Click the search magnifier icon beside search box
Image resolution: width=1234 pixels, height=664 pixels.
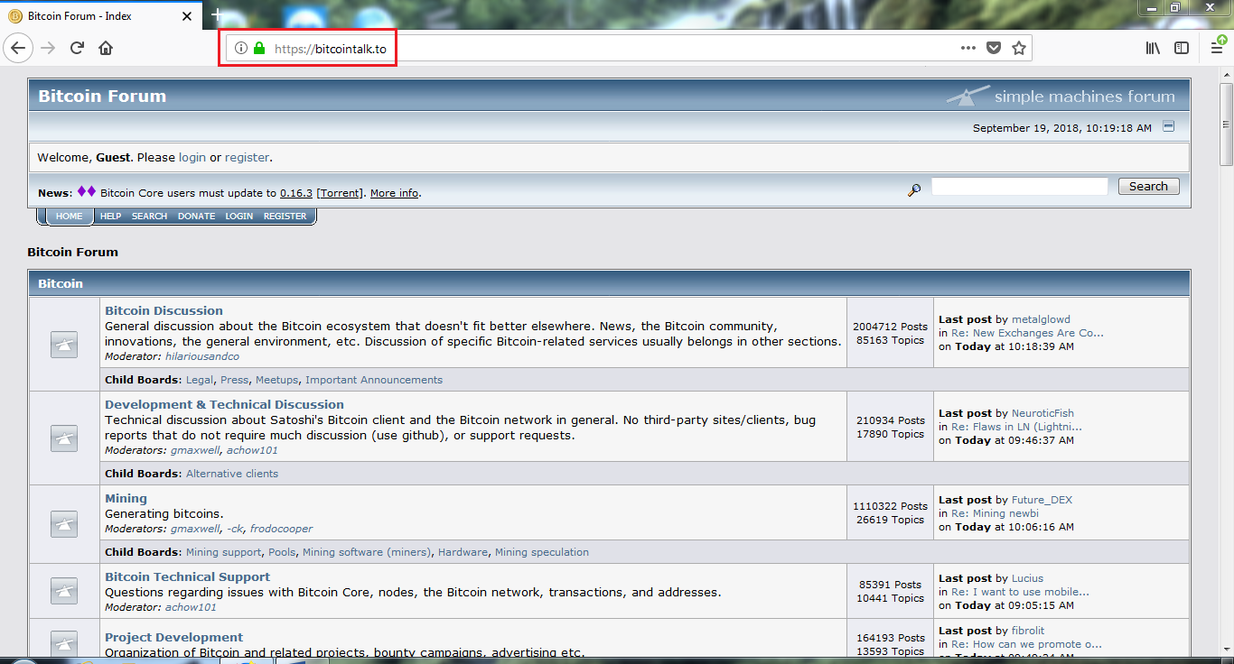[914, 189]
